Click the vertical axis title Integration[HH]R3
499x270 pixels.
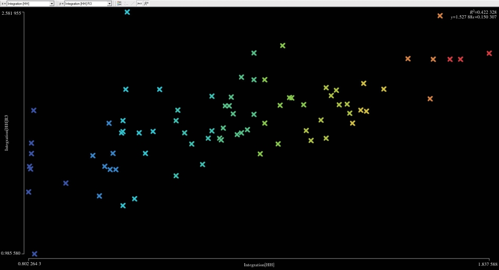[x=7, y=132]
